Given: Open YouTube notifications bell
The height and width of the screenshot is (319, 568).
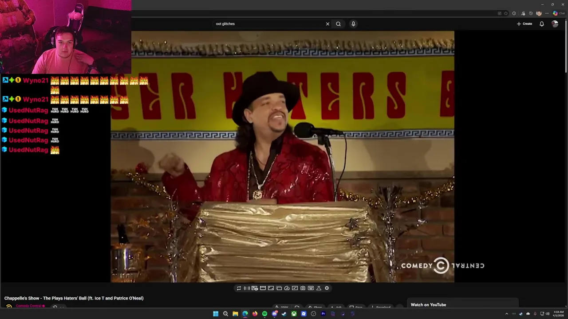Looking at the screenshot, I should pos(541,24).
